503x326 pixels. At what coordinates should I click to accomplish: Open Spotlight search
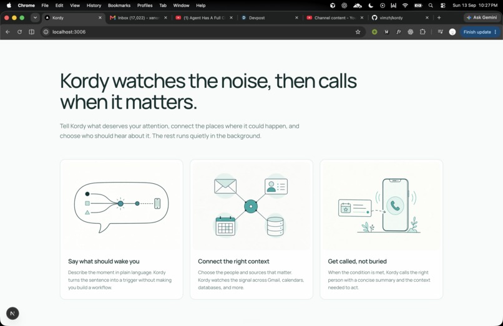[x=431, y=6]
